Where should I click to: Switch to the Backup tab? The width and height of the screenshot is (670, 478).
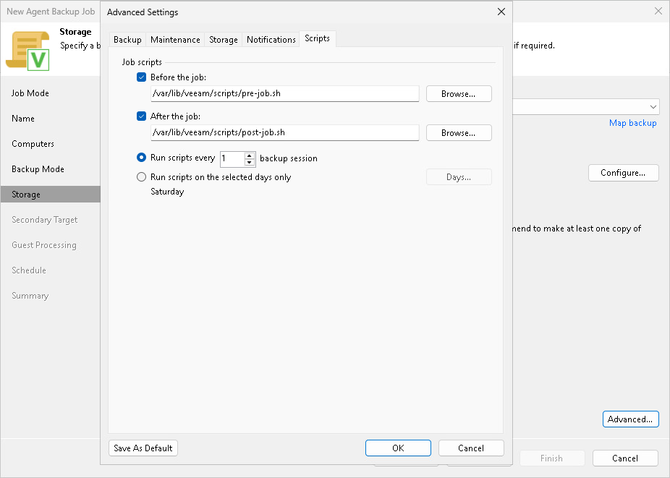point(127,40)
